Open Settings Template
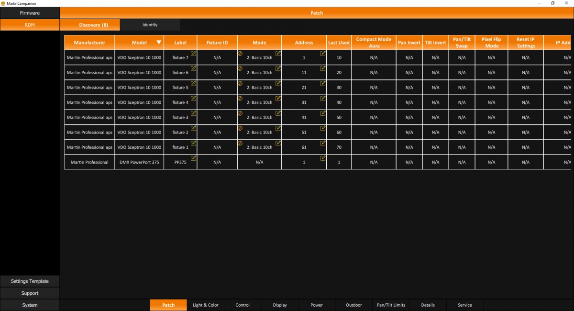 pyautogui.click(x=30, y=281)
